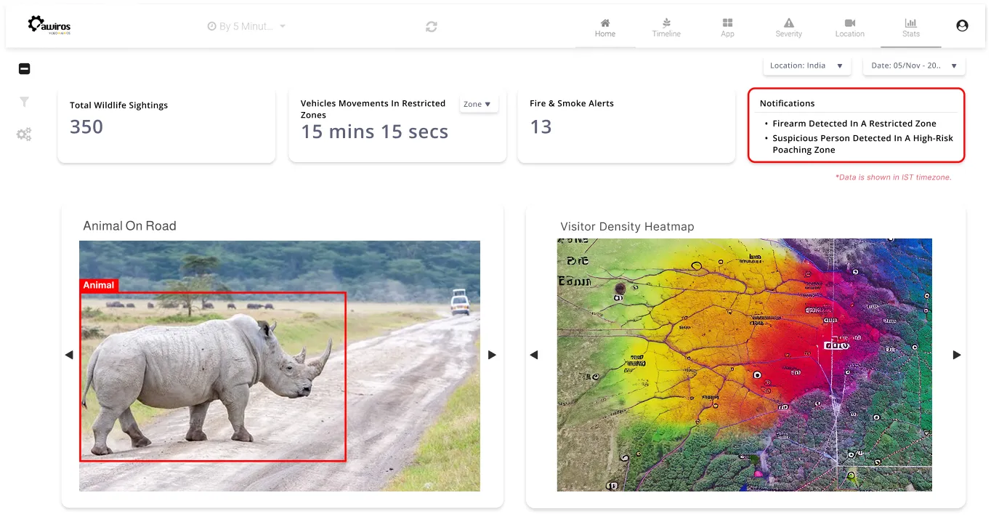This screenshot has width=991, height=530.
Task: Click the Awiros logo
Action: click(49, 25)
